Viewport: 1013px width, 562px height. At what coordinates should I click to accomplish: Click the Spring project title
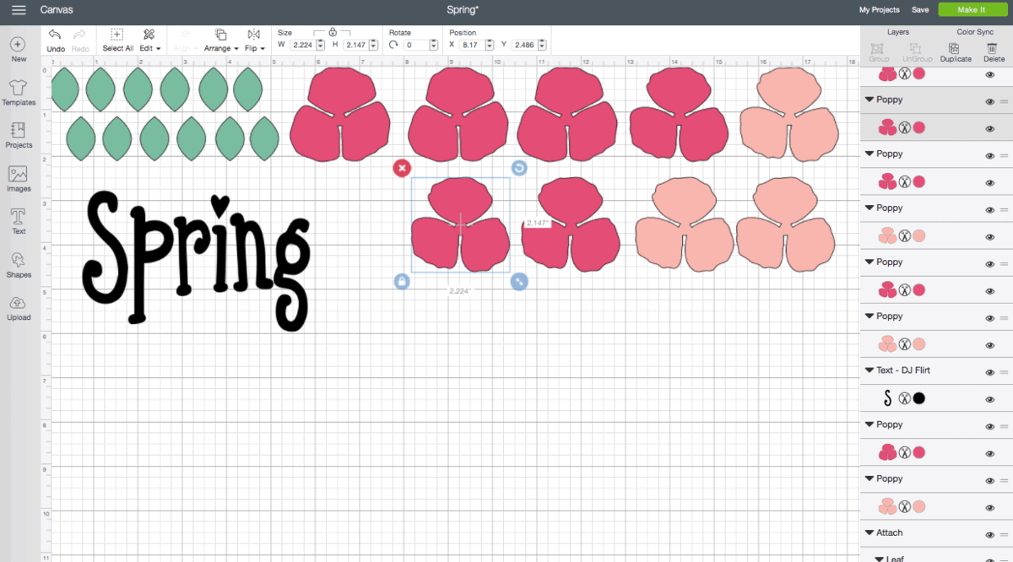click(463, 10)
